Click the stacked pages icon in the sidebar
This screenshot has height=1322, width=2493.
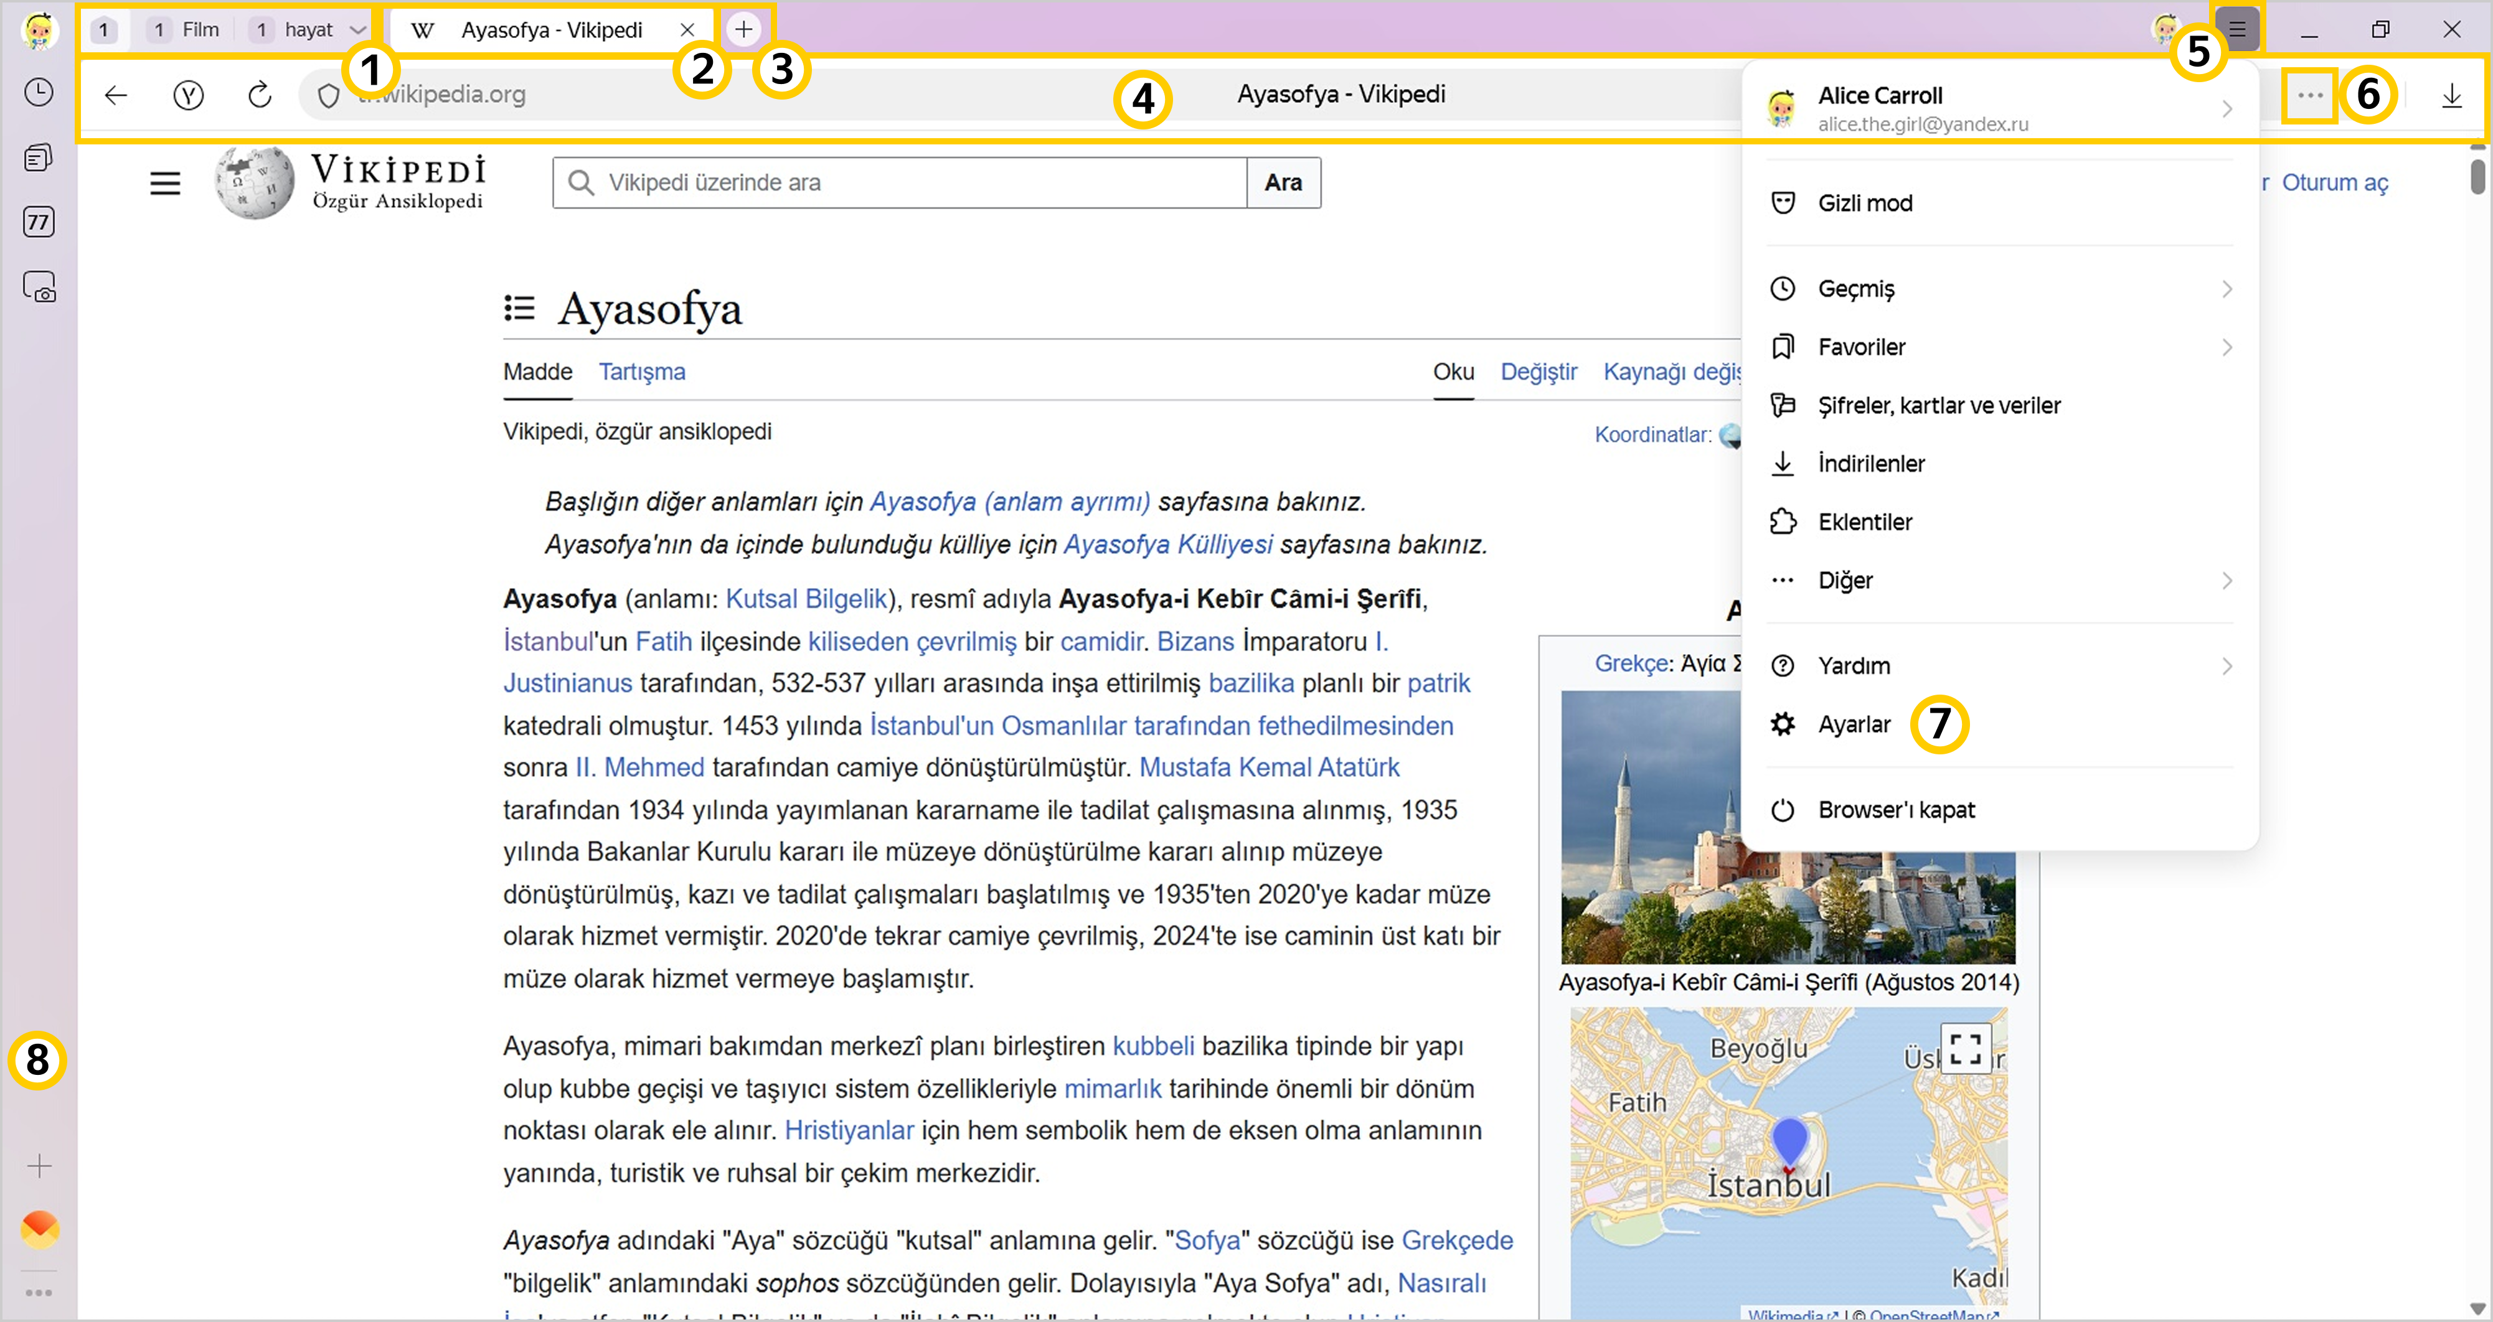pyautogui.click(x=39, y=157)
